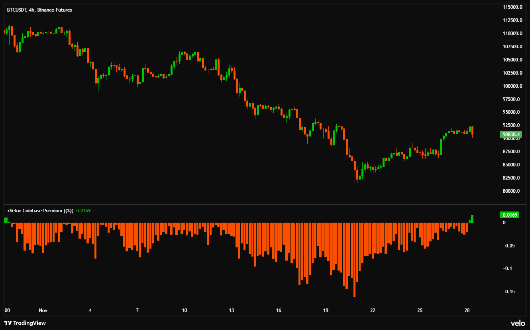
Task: Click the 90838.4 current price tag
Action: [511, 134]
